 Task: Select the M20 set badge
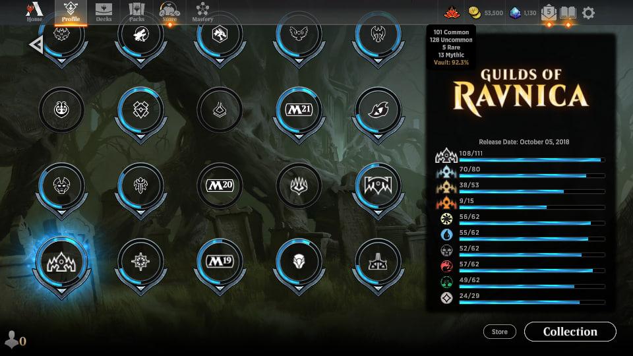coord(220,185)
